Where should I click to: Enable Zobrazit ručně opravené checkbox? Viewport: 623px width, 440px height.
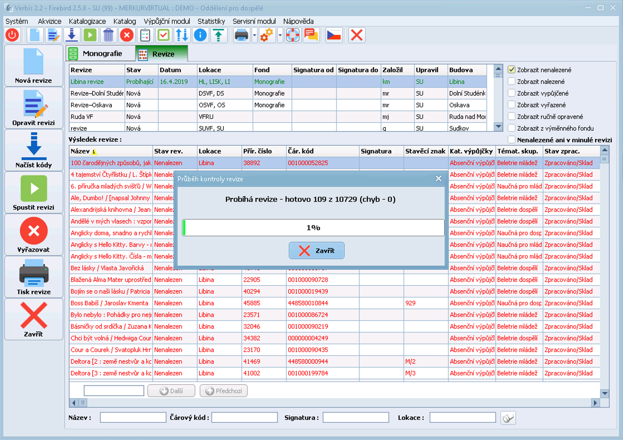coord(511,116)
